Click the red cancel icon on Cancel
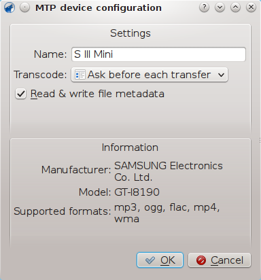The image size is (261, 280). click(201, 260)
